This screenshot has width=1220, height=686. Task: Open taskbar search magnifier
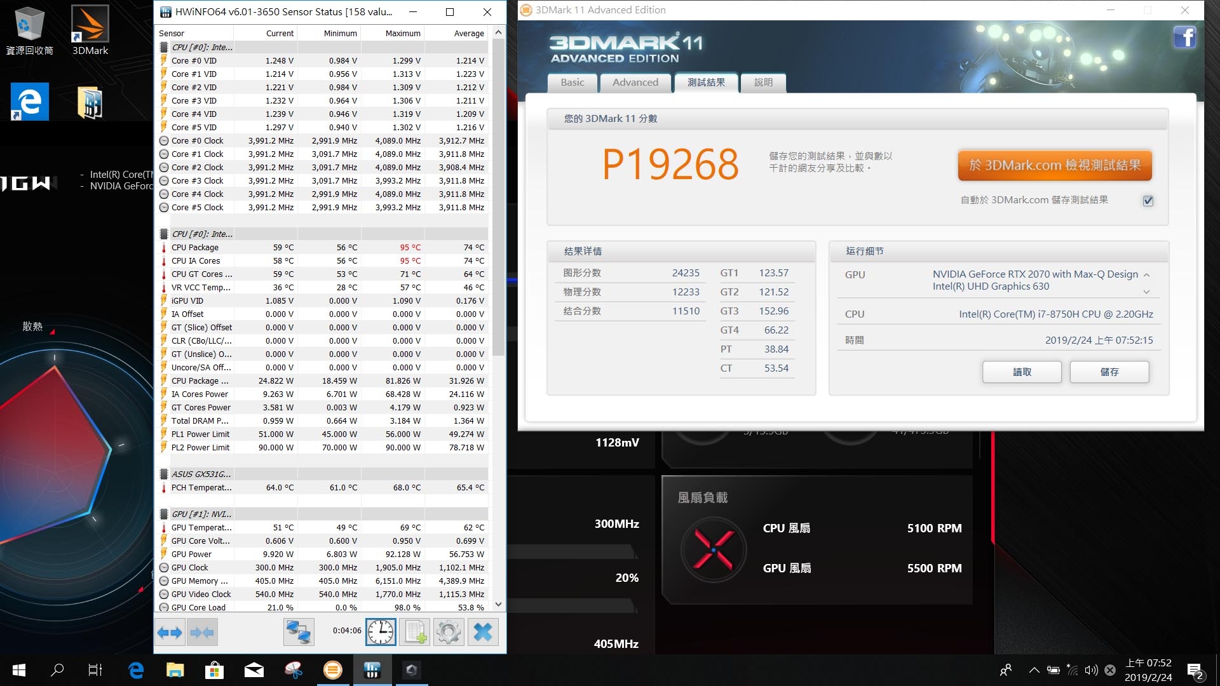point(57,669)
